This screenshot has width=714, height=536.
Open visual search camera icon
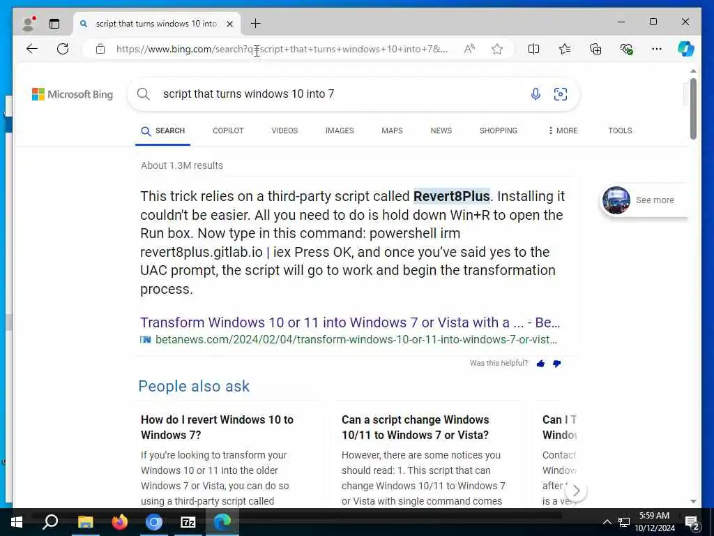pos(561,94)
